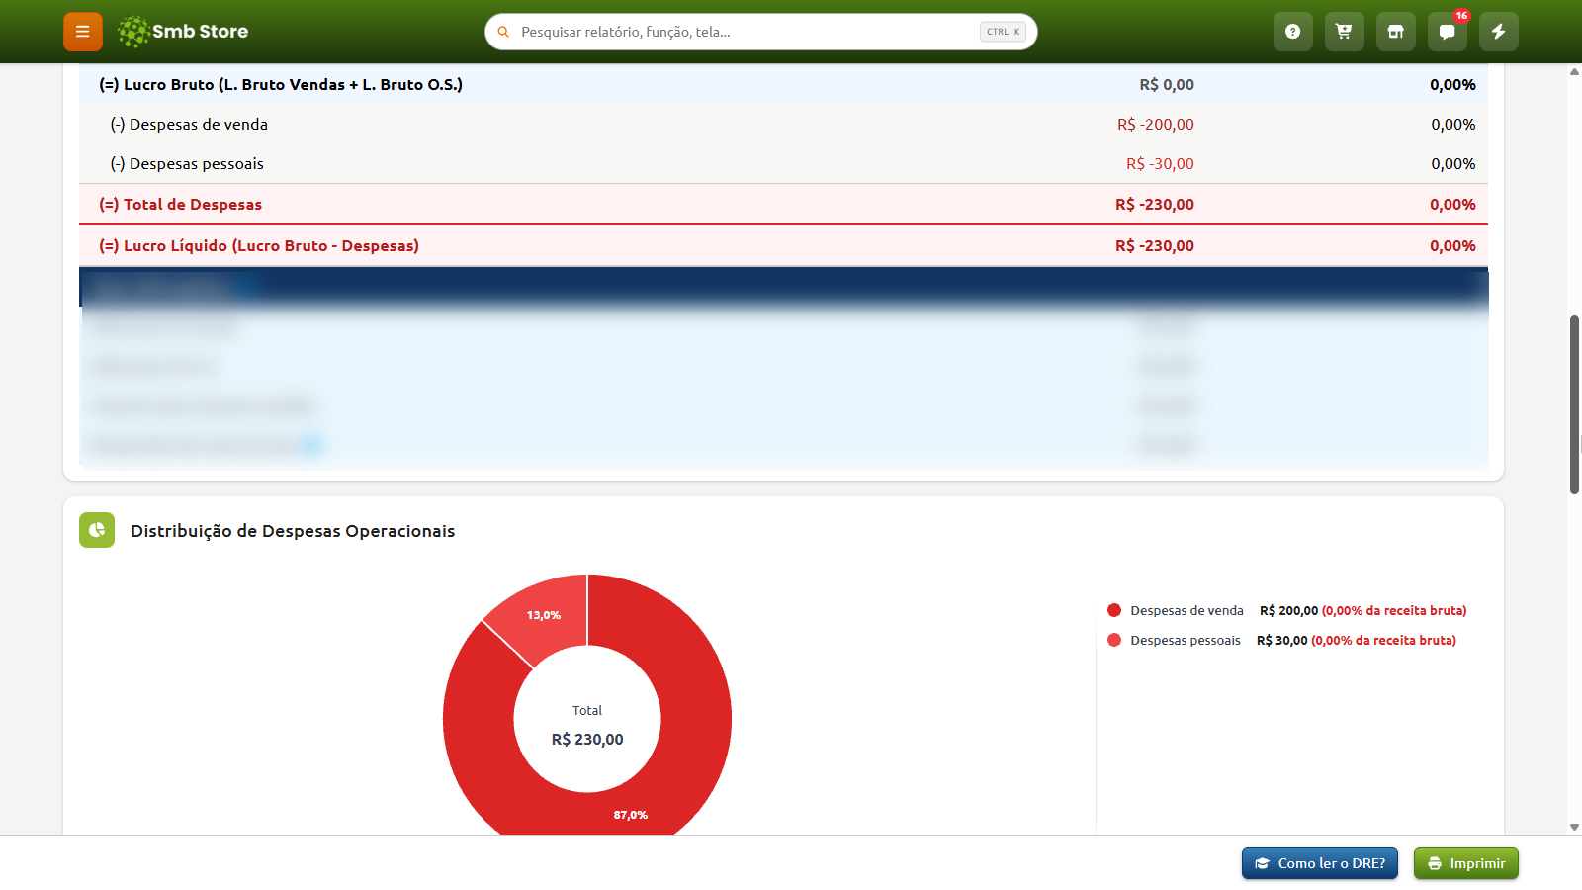
Task: Click the 16 notifications badge
Action: coord(1461,16)
